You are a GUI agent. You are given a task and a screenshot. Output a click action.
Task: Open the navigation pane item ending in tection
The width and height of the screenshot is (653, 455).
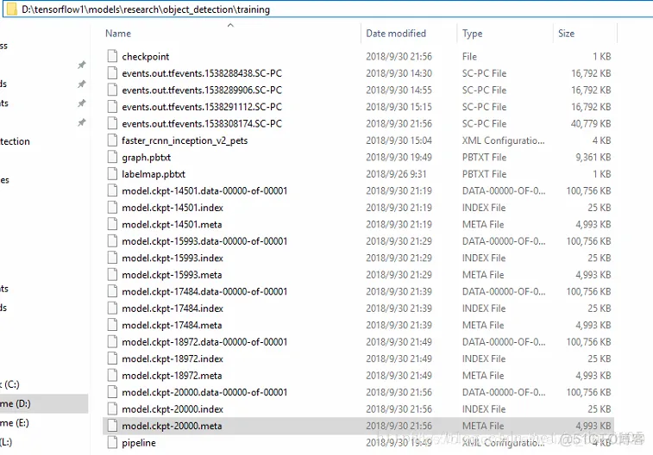(x=15, y=141)
